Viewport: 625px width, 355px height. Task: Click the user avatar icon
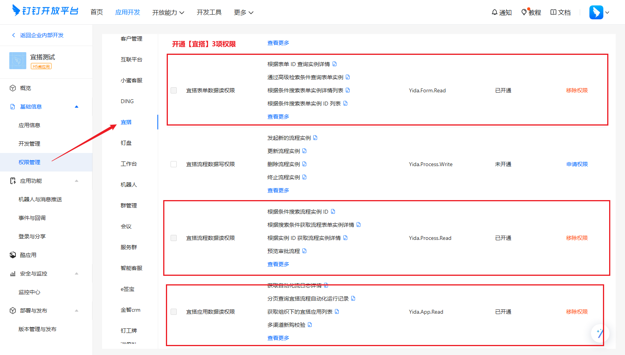click(596, 12)
